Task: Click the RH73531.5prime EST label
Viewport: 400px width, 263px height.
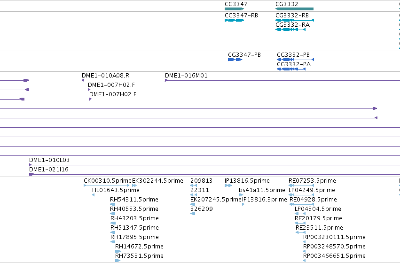Action: click(139, 256)
